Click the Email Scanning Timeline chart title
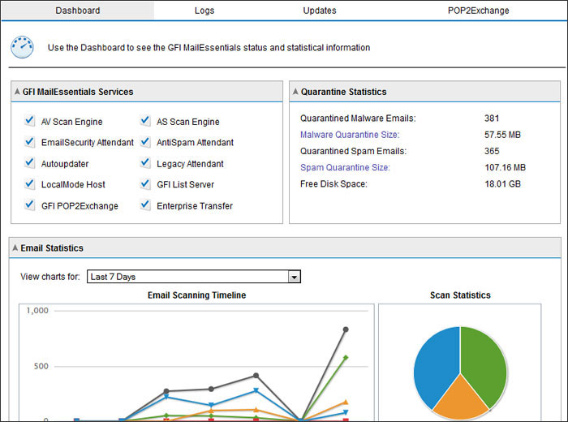 pos(196,295)
